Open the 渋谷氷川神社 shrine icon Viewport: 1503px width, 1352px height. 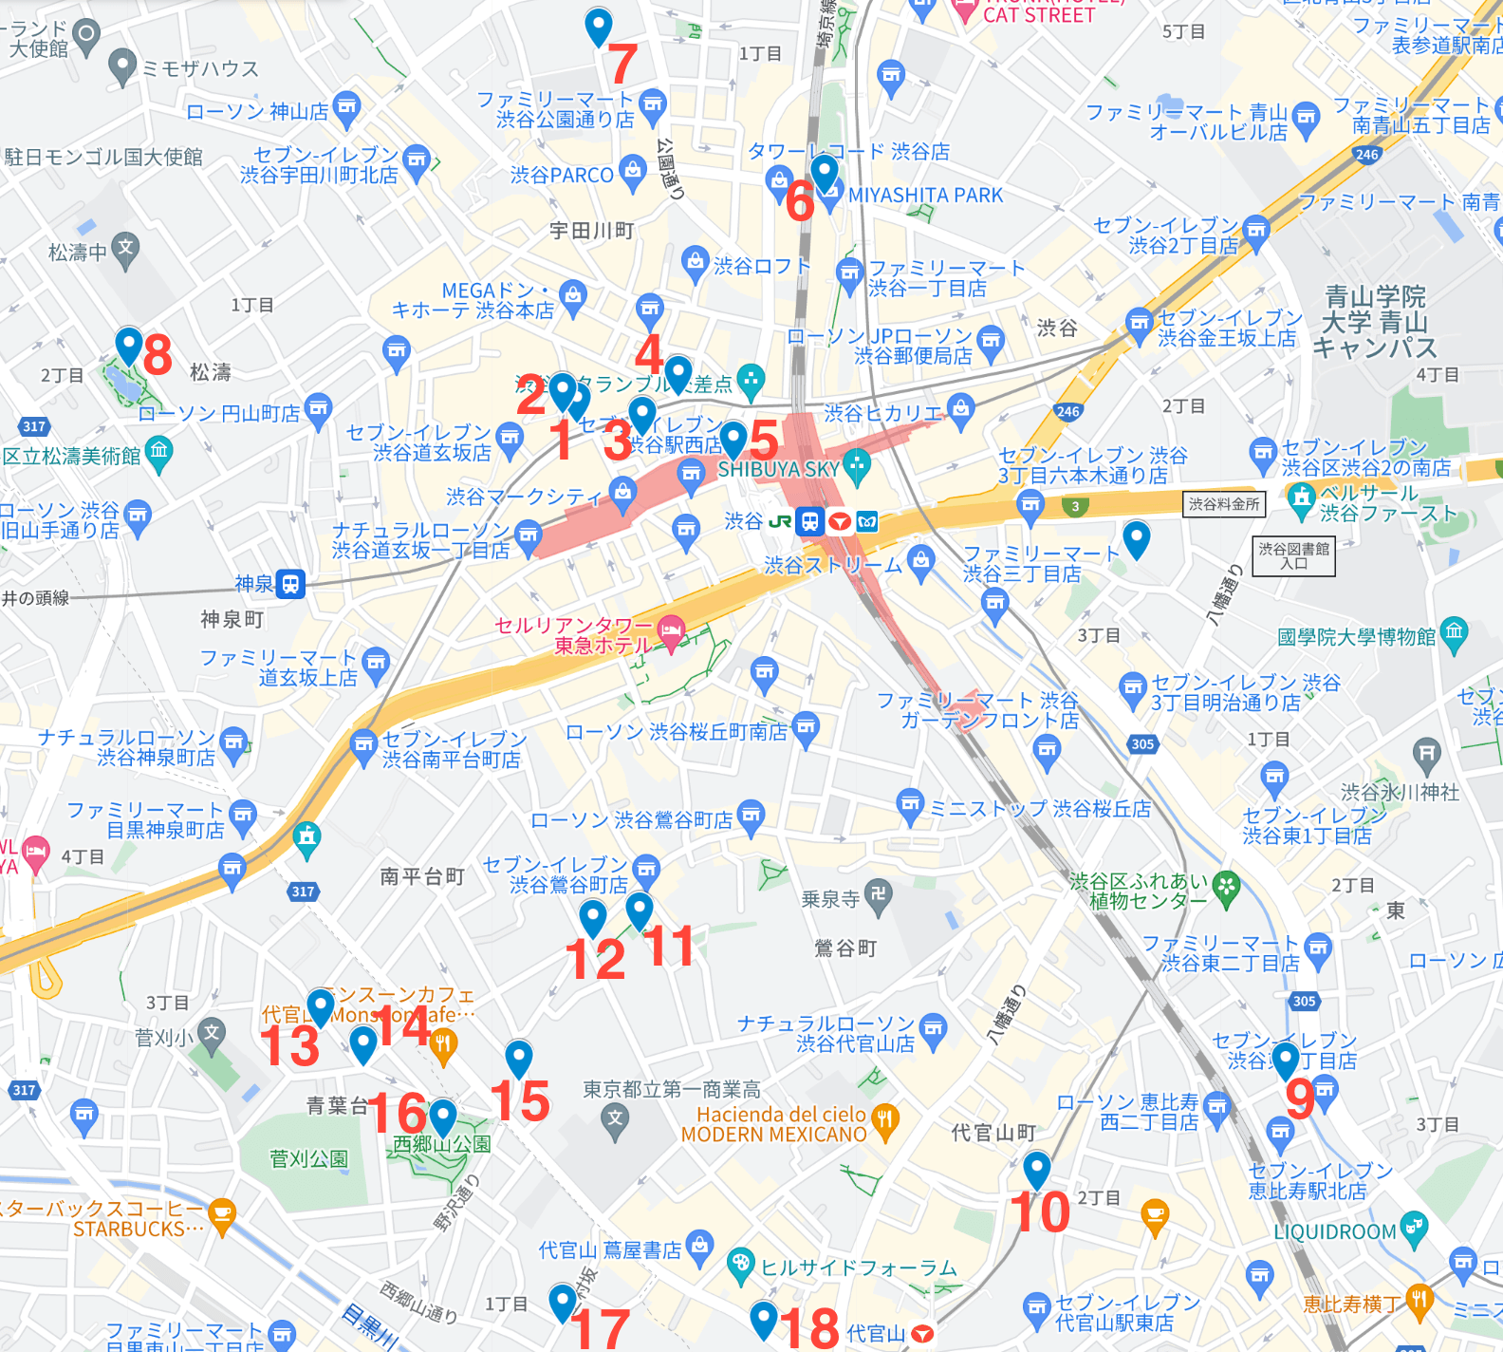point(1427,755)
